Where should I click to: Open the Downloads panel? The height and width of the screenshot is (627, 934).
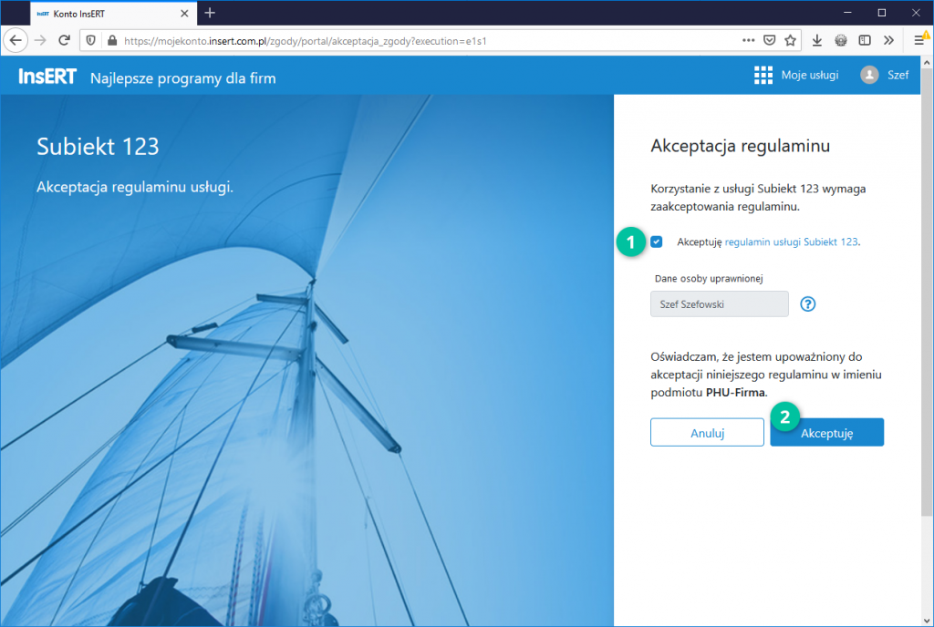point(817,40)
